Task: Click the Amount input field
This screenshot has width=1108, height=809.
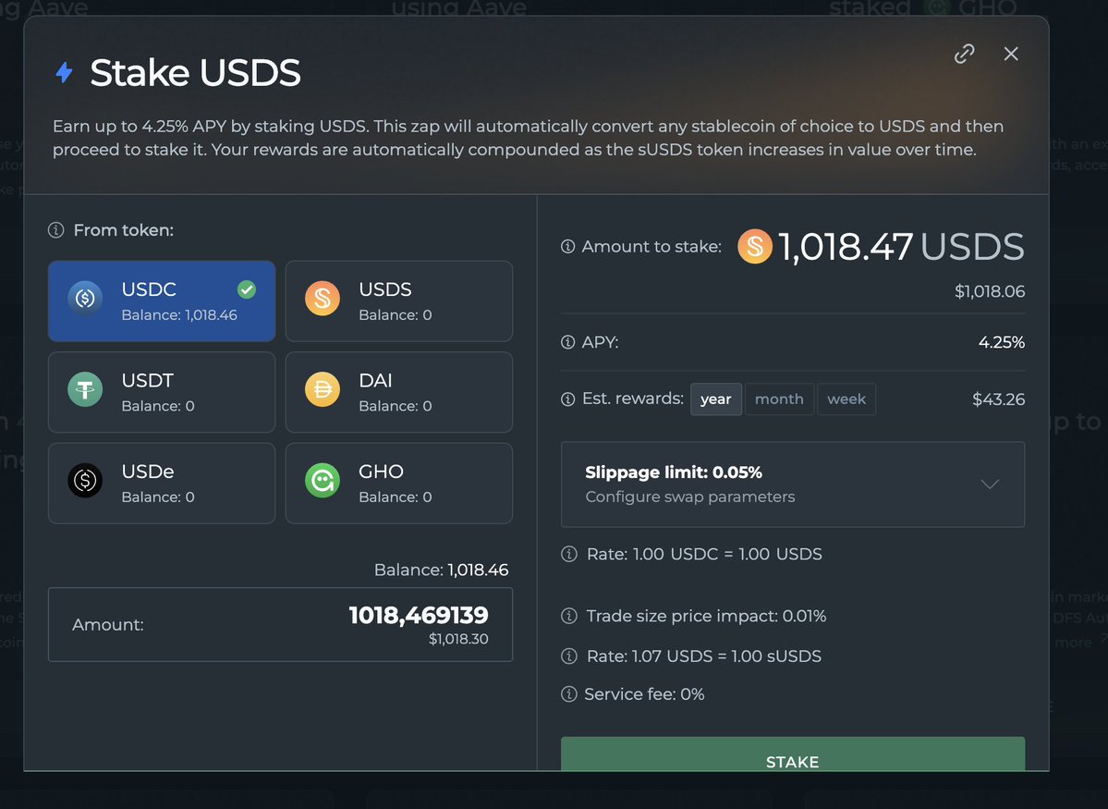Action: [280, 624]
